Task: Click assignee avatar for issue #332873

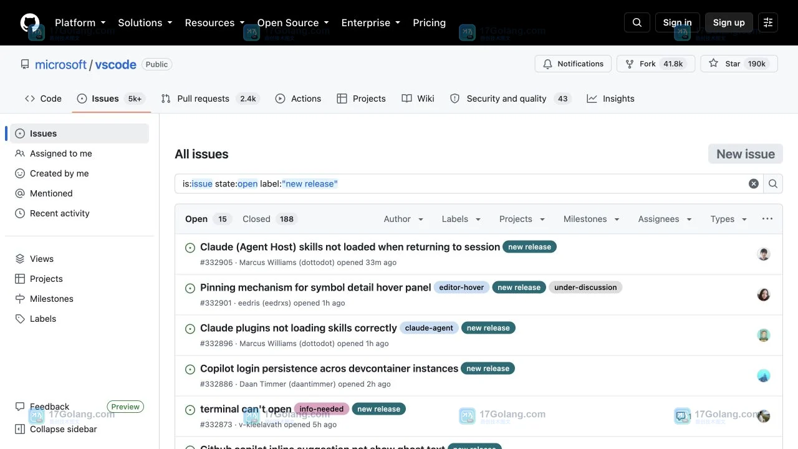Action: pyautogui.click(x=764, y=416)
